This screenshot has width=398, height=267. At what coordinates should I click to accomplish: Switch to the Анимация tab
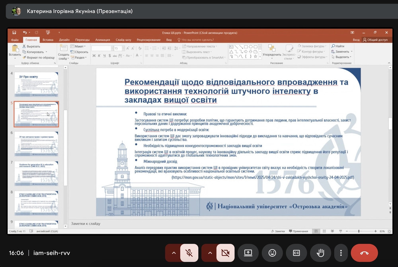[102, 40]
